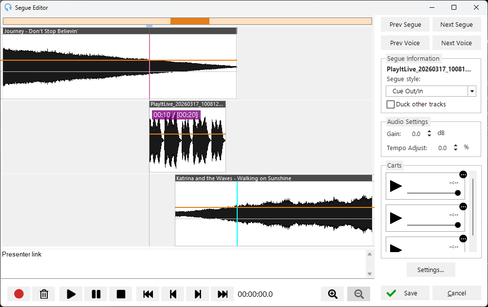Screen dimensions: 488x307
Task: Select the Journey - Don't Stop Believin' track header
Action: click(x=120, y=31)
